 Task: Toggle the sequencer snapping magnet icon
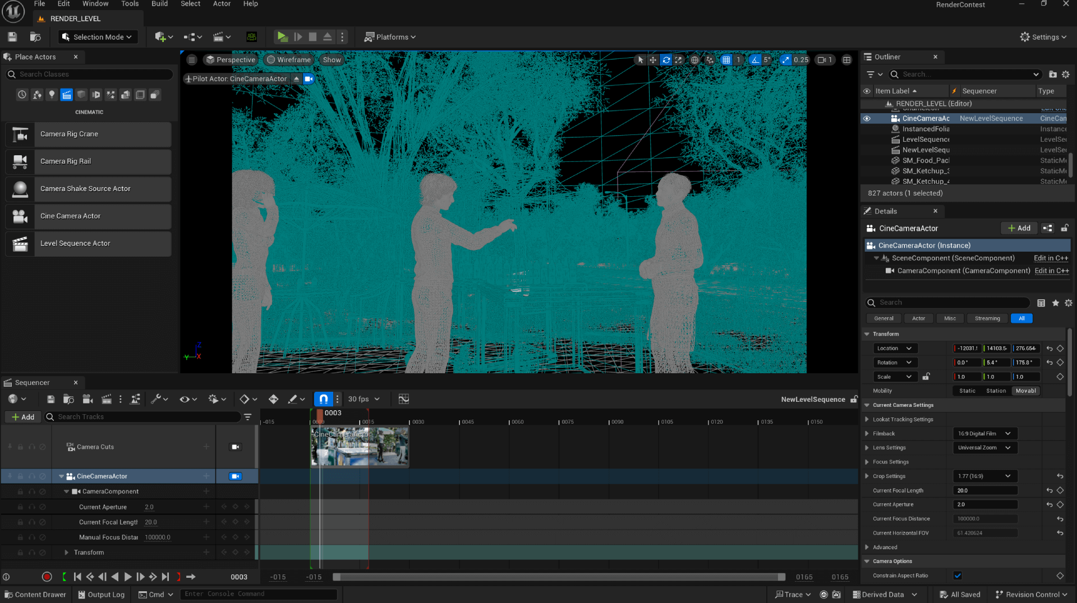coord(324,399)
